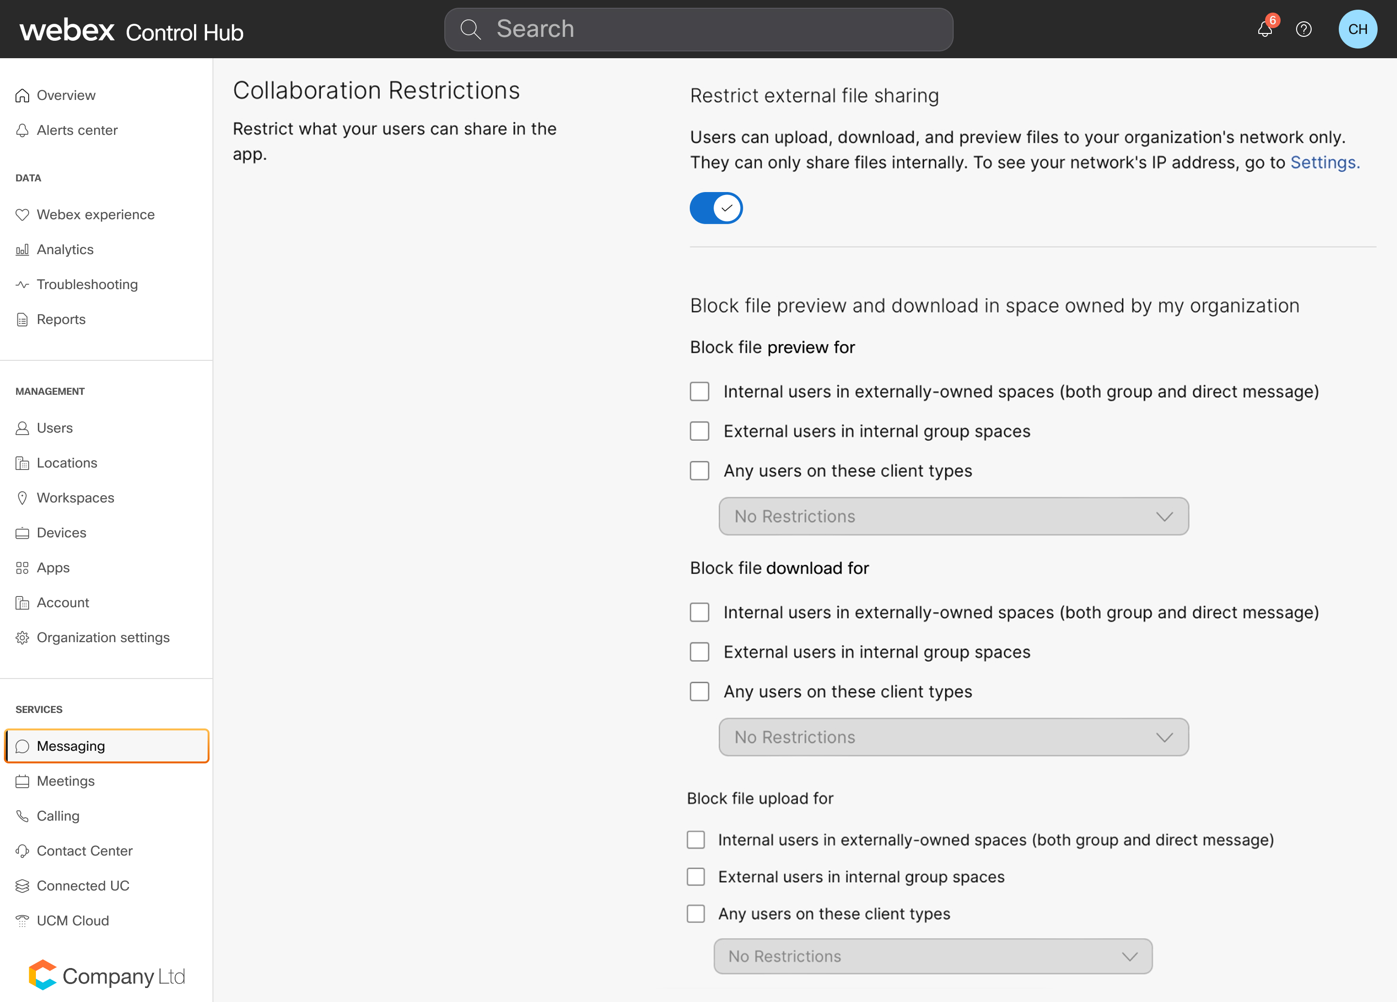Check download block for Internal users in externally-owned spaces
The height and width of the screenshot is (1002, 1397).
tap(699, 612)
